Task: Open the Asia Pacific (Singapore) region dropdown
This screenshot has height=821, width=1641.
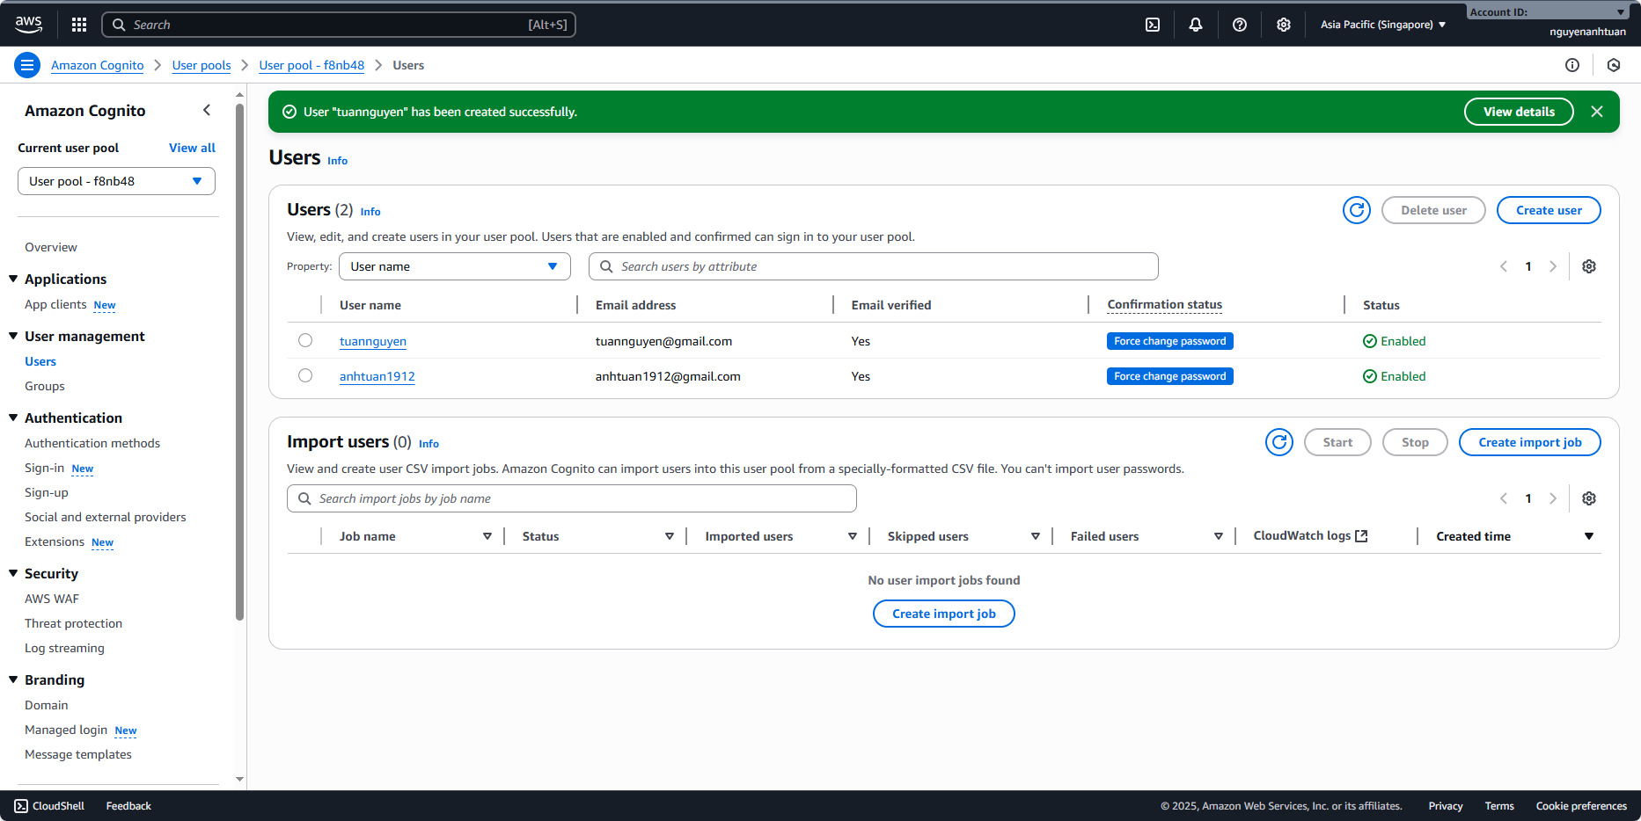Action: (1382, 25)
